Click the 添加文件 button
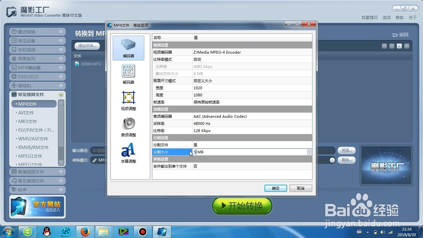Viewport: 423px width, 238px height. 87,46
